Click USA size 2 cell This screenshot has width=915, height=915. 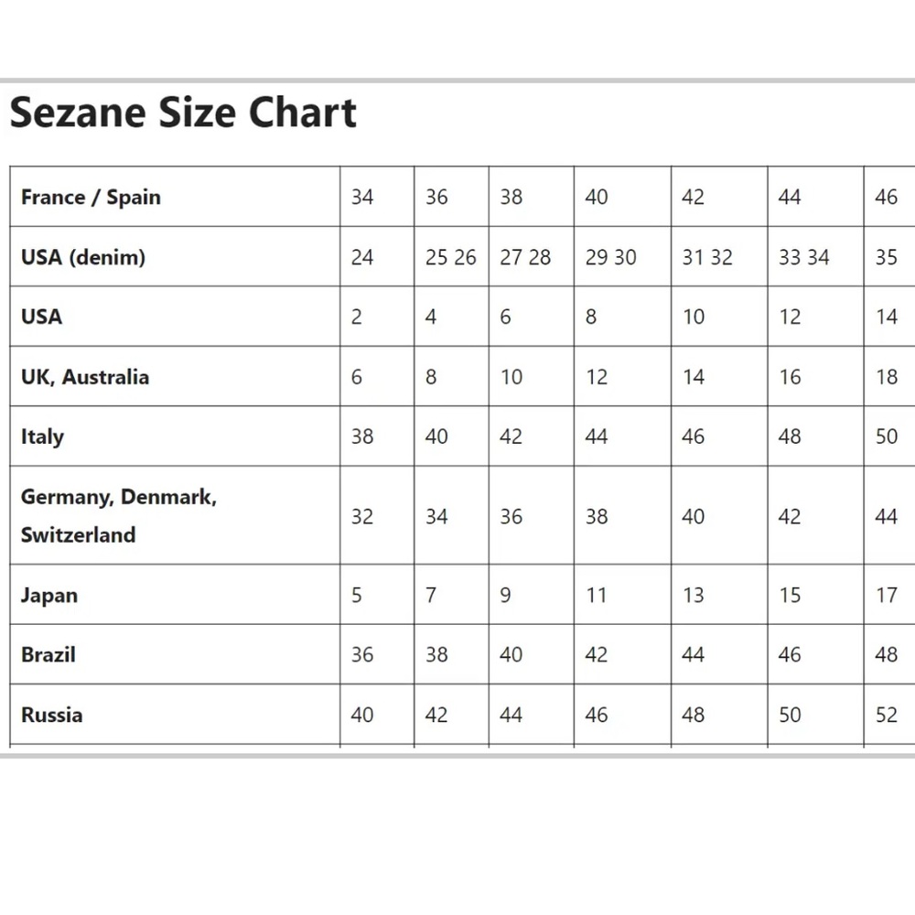357,318
